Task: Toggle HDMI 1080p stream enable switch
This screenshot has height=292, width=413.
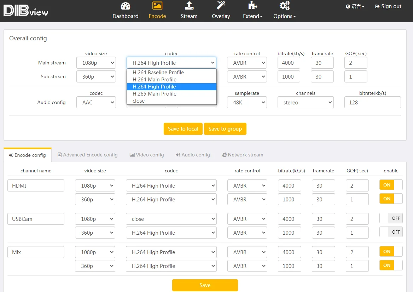Action: tap(391, 185)
